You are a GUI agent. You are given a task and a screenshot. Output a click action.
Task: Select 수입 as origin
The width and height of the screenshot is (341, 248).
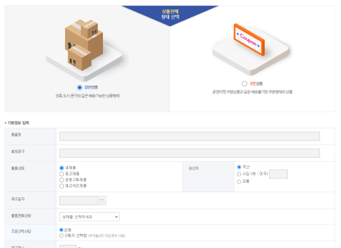239,174
